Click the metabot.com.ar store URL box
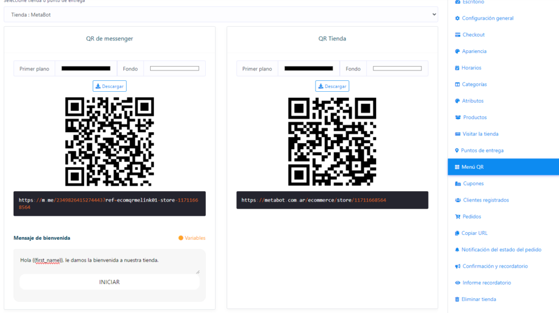The height and width of the screenshot is (313, 559). pos(332,200)
